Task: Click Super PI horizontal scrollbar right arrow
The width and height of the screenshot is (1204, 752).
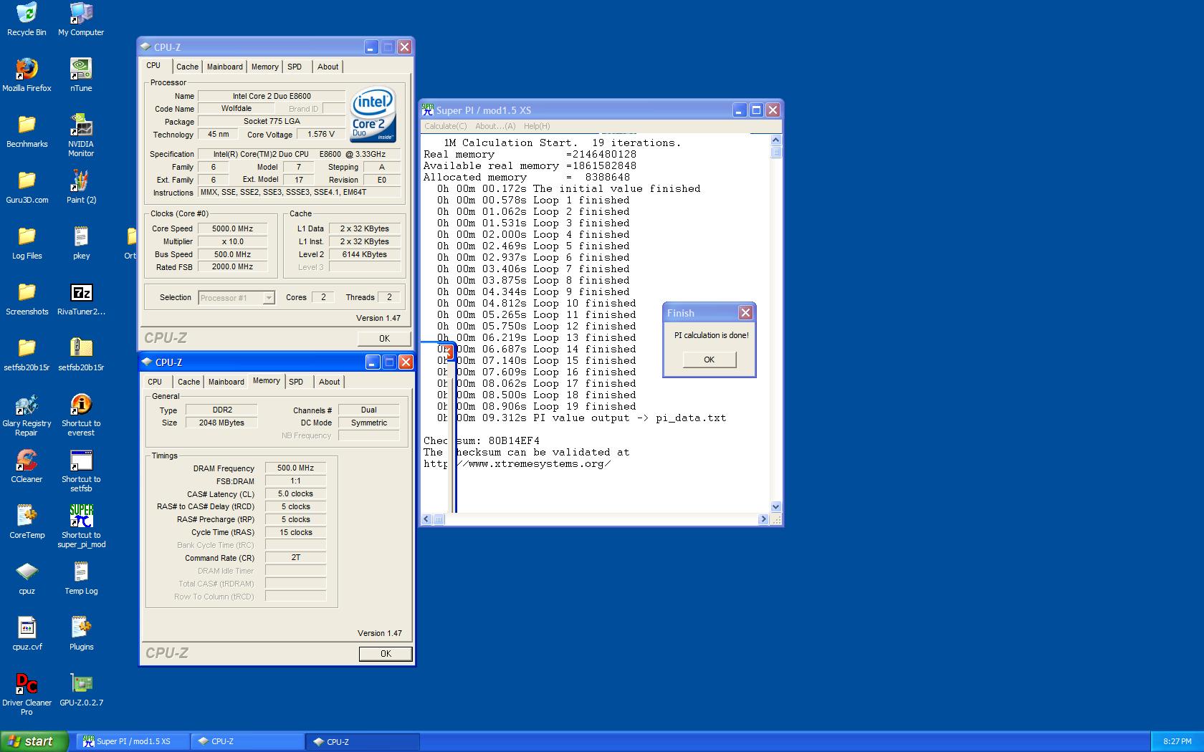Action: (763, 519)
